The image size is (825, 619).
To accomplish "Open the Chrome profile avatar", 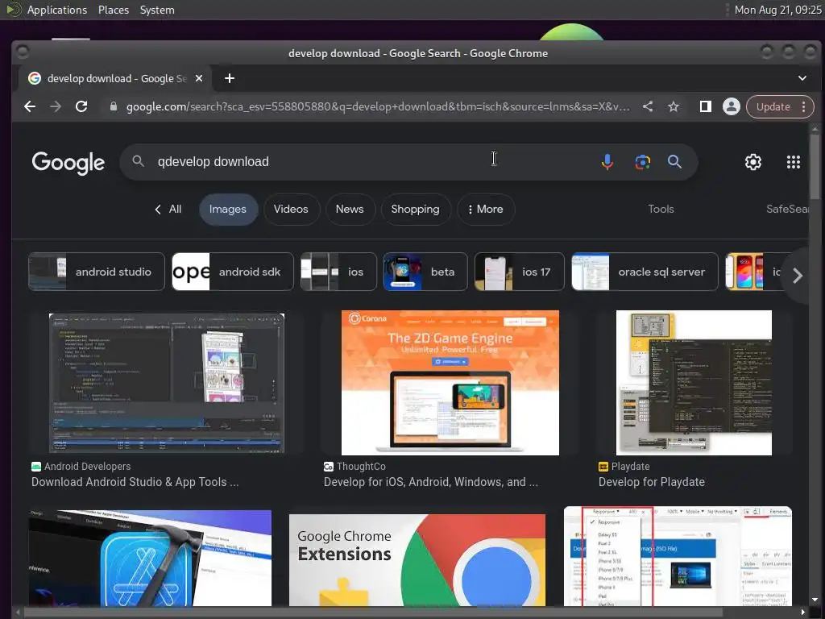I will tap(732, 107).
